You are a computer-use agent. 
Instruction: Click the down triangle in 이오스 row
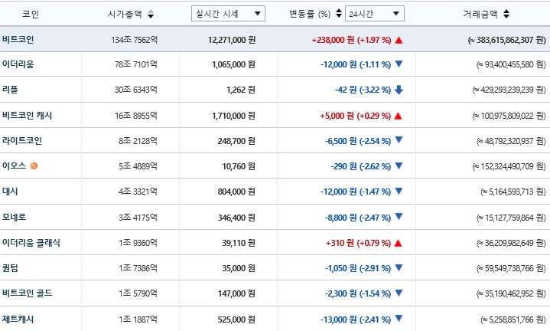tap(399, 165)
